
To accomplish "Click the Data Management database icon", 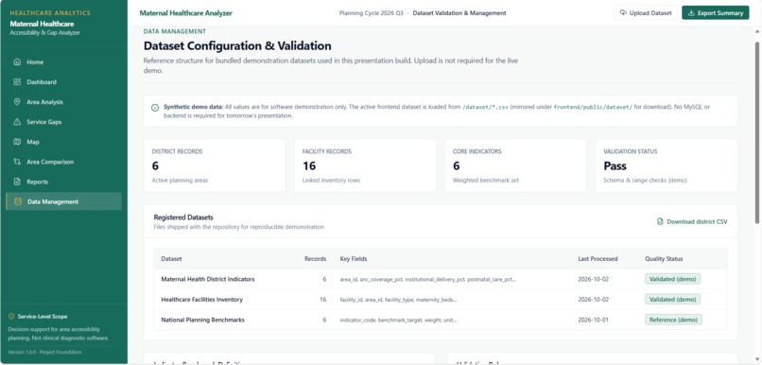I will 18,201.
